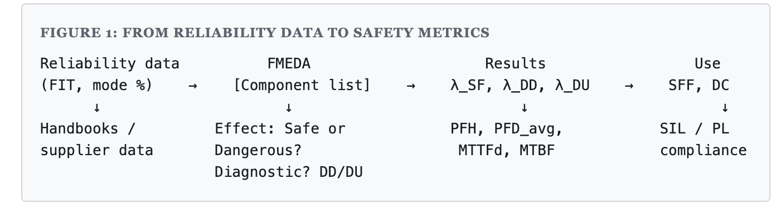Select the '[Component list]' text
Screen dimensions: 776x208
(x=302, y=86)
